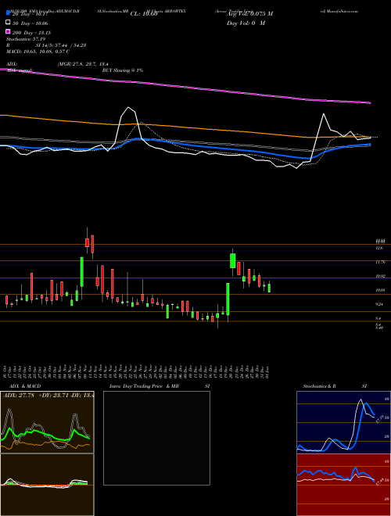Screen dimensions: 391x516
Task: Open the empty intraday trading price chart box
Action: click(156, 438)
